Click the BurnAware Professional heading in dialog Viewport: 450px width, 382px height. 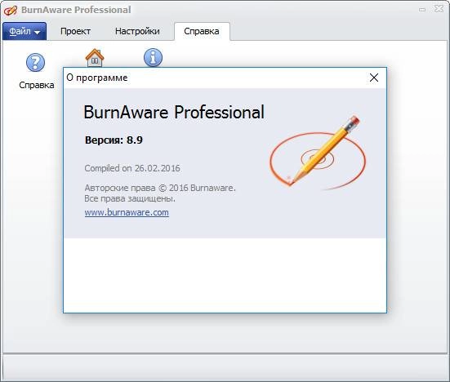point(174,112)
